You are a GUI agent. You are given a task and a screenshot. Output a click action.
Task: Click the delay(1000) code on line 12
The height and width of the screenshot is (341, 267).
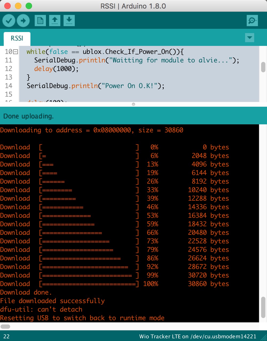tap(56, 69)
